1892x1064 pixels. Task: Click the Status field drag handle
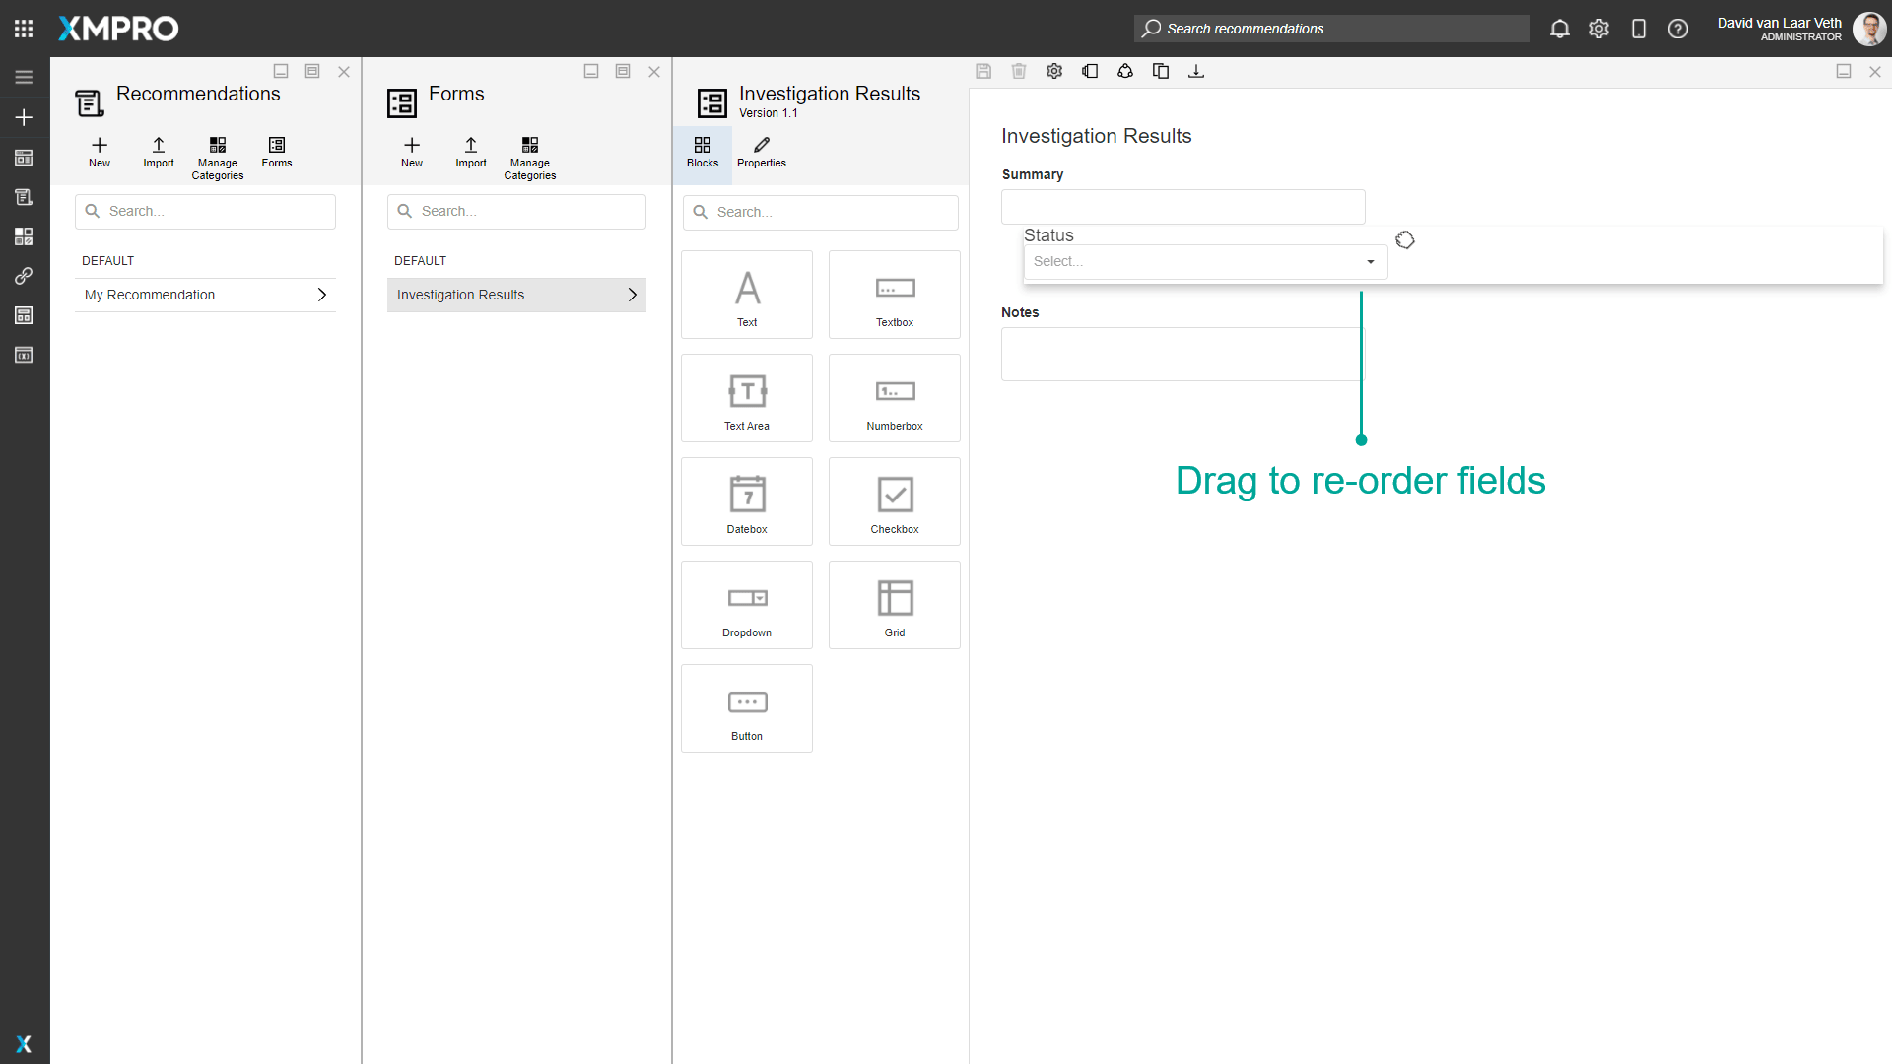[x=1404, y=240]
